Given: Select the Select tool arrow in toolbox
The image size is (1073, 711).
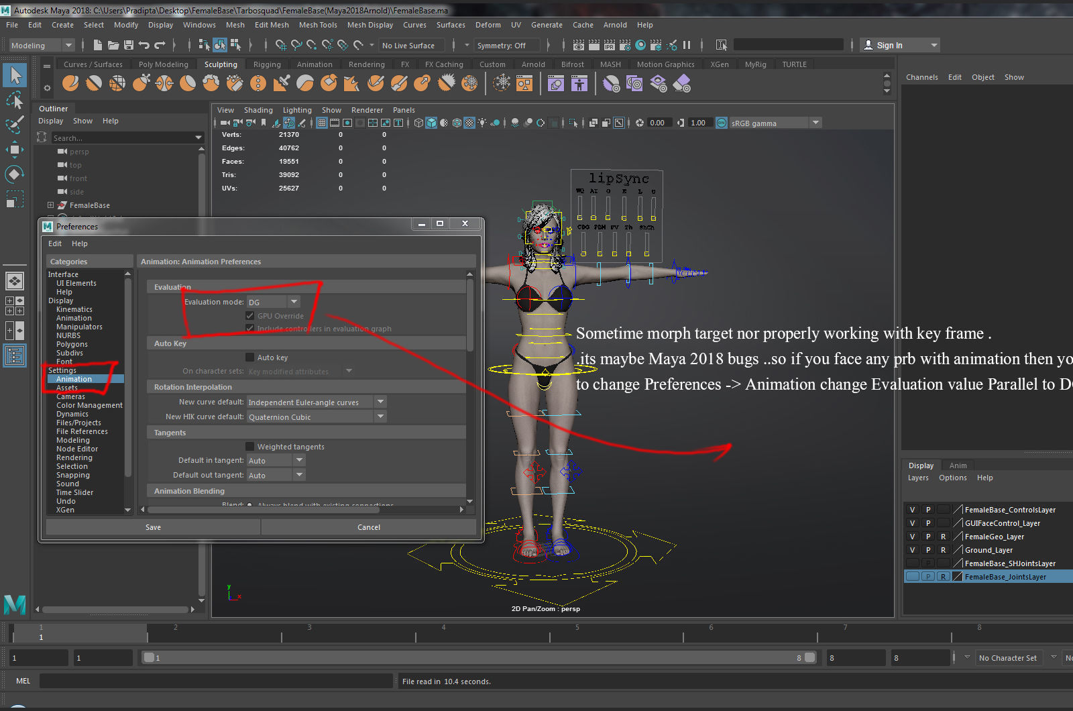Looking at the screenshot, I should click(x=15, y=75).
